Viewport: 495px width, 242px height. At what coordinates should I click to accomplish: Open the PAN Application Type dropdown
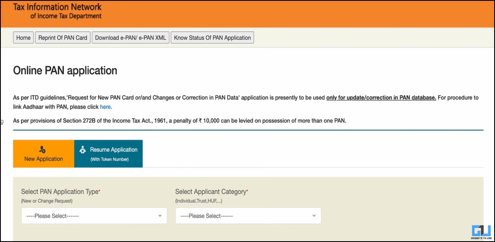pos(94,216)
